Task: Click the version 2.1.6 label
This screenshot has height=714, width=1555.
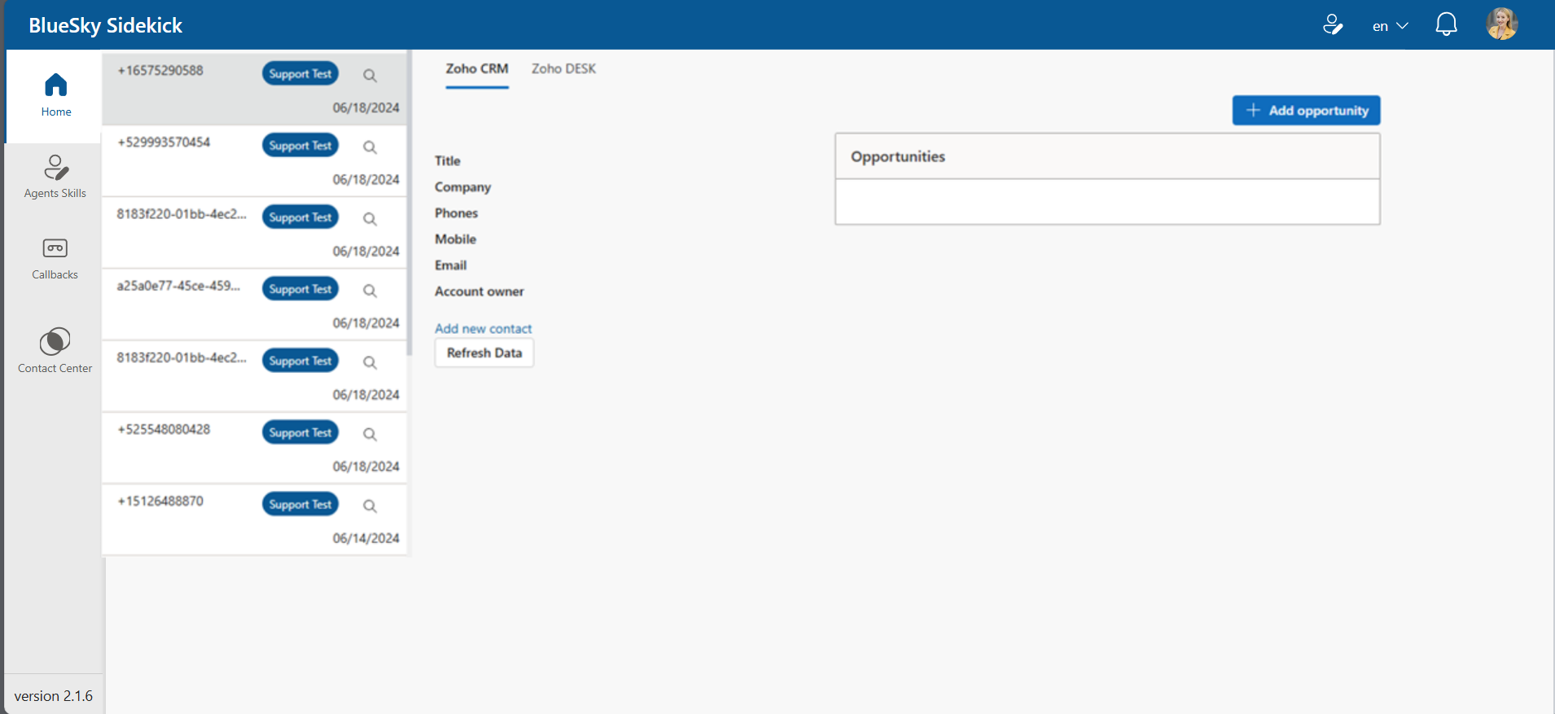Action: (x=54, y=696)
